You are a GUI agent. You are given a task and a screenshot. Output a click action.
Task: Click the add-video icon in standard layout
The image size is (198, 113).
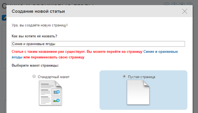click(56, 92)
